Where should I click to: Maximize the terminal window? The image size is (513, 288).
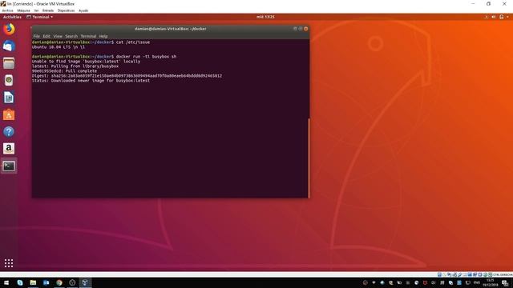(301, 29)
